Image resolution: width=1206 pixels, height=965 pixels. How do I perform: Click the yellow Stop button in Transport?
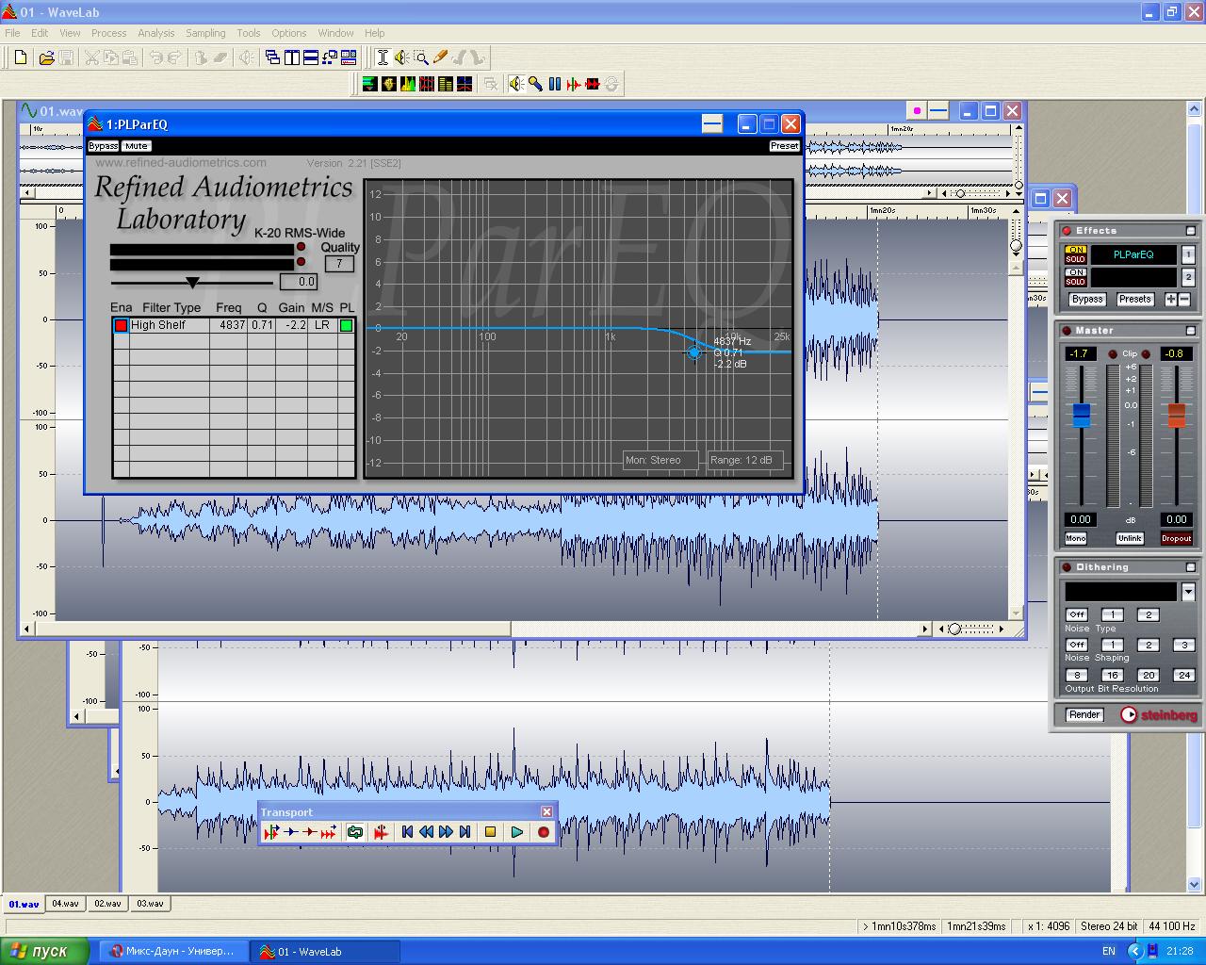[490, 832]
